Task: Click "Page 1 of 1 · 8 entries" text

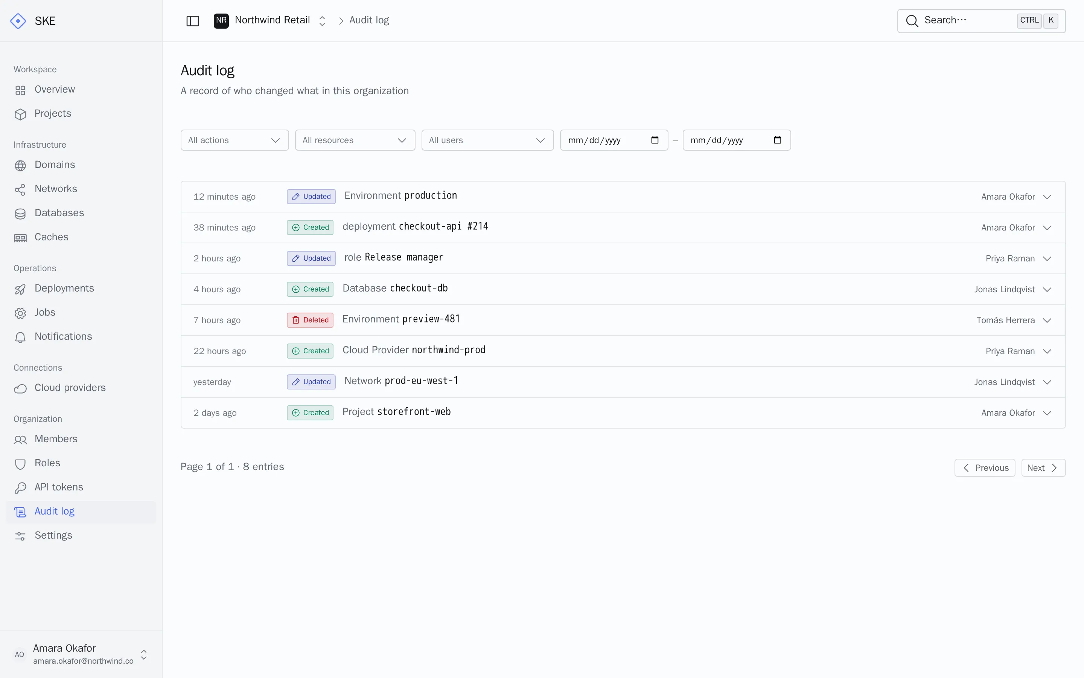Action: click(x=232, y=467)
